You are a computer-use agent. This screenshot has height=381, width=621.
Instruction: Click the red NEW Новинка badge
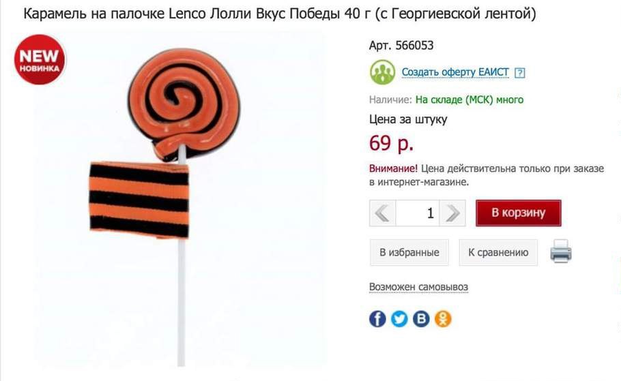(40, 60)
